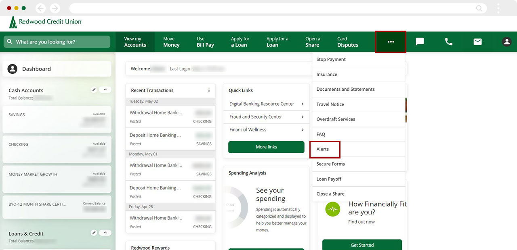Select Overdraft Services entry
Screen dimensions: 517x250
pyautogui.click(x=359, y=119)
